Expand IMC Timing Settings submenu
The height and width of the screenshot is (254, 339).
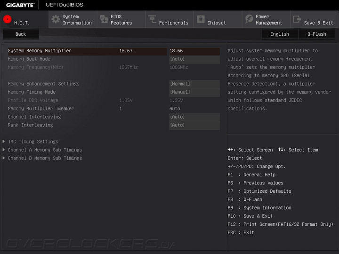(x=33, y=142)
